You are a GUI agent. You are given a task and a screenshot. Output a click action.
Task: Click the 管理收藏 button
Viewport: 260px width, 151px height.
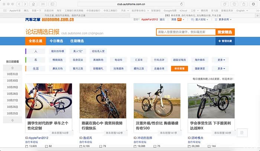pyautogui.click(x=225, y=41)
